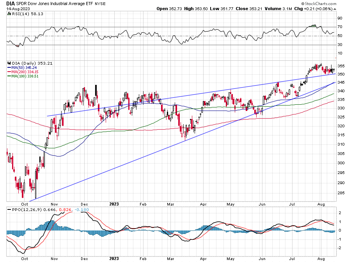Click Aug on the price chart date axis
The height and width of the screenshot is (262, 351).
(x=321, y=204)
